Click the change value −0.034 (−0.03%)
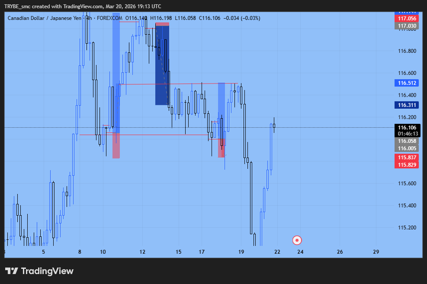427x284 pixels. point(242,18)
